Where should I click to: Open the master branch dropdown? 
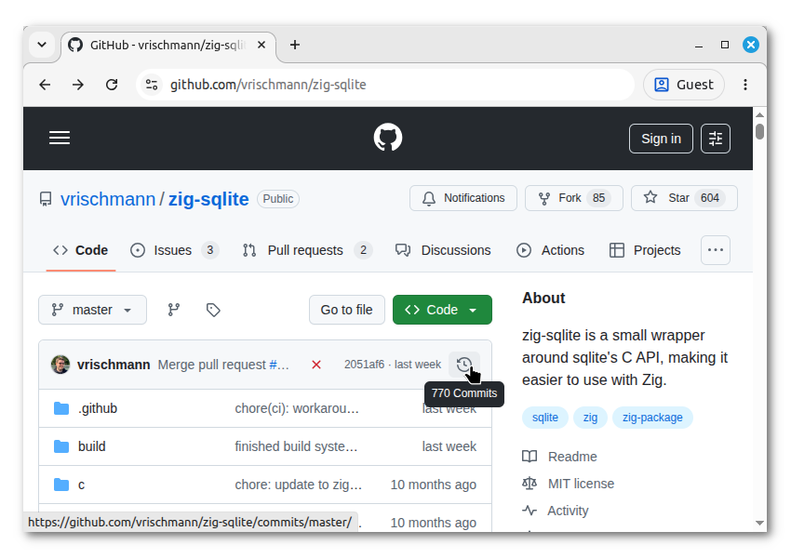[x=92, y=310]
